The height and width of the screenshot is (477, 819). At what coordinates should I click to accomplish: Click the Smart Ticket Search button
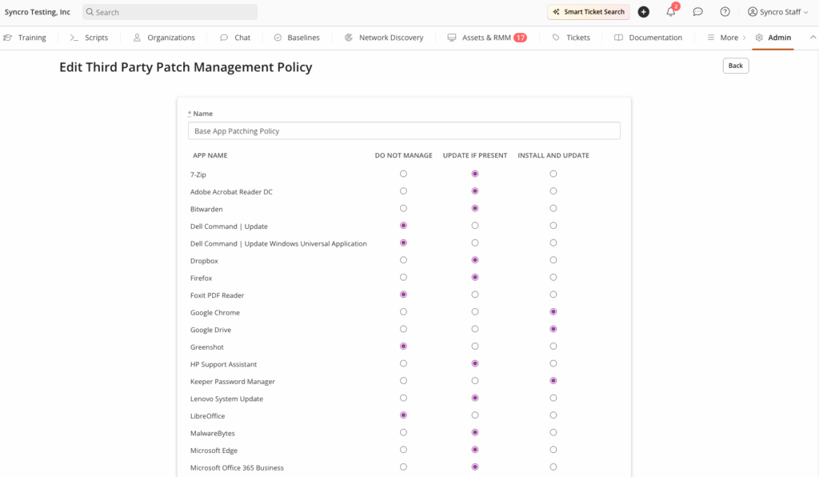588,12
